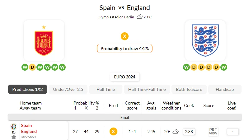Click the cloud weather icon near 20°C header
249x140 pixels.
[x=139, y=16]
